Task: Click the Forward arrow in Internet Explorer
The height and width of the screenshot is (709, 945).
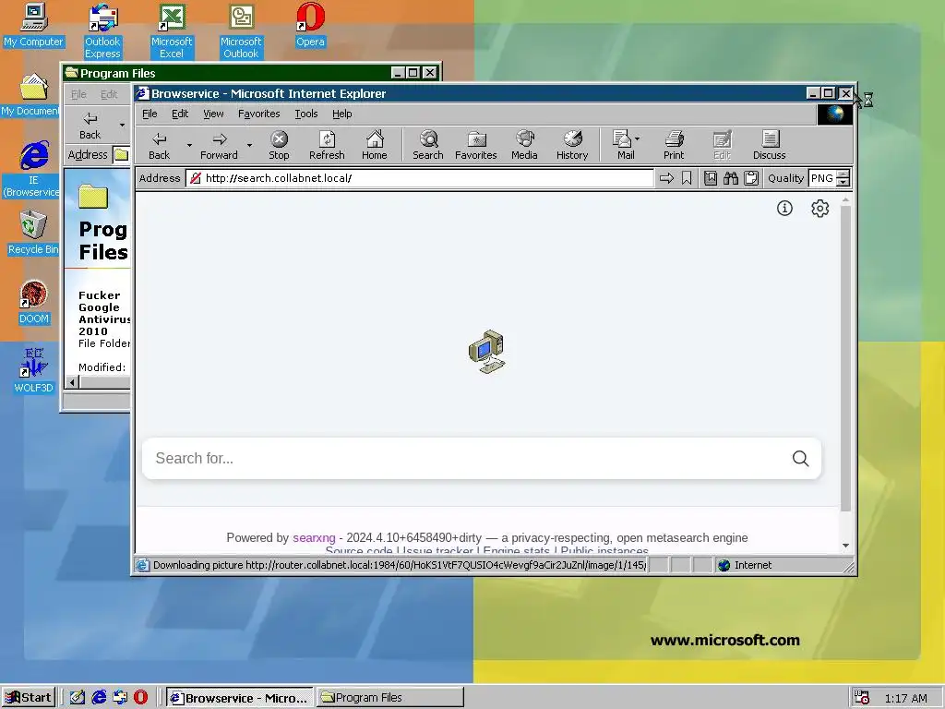Action: (x=219, y=145)
